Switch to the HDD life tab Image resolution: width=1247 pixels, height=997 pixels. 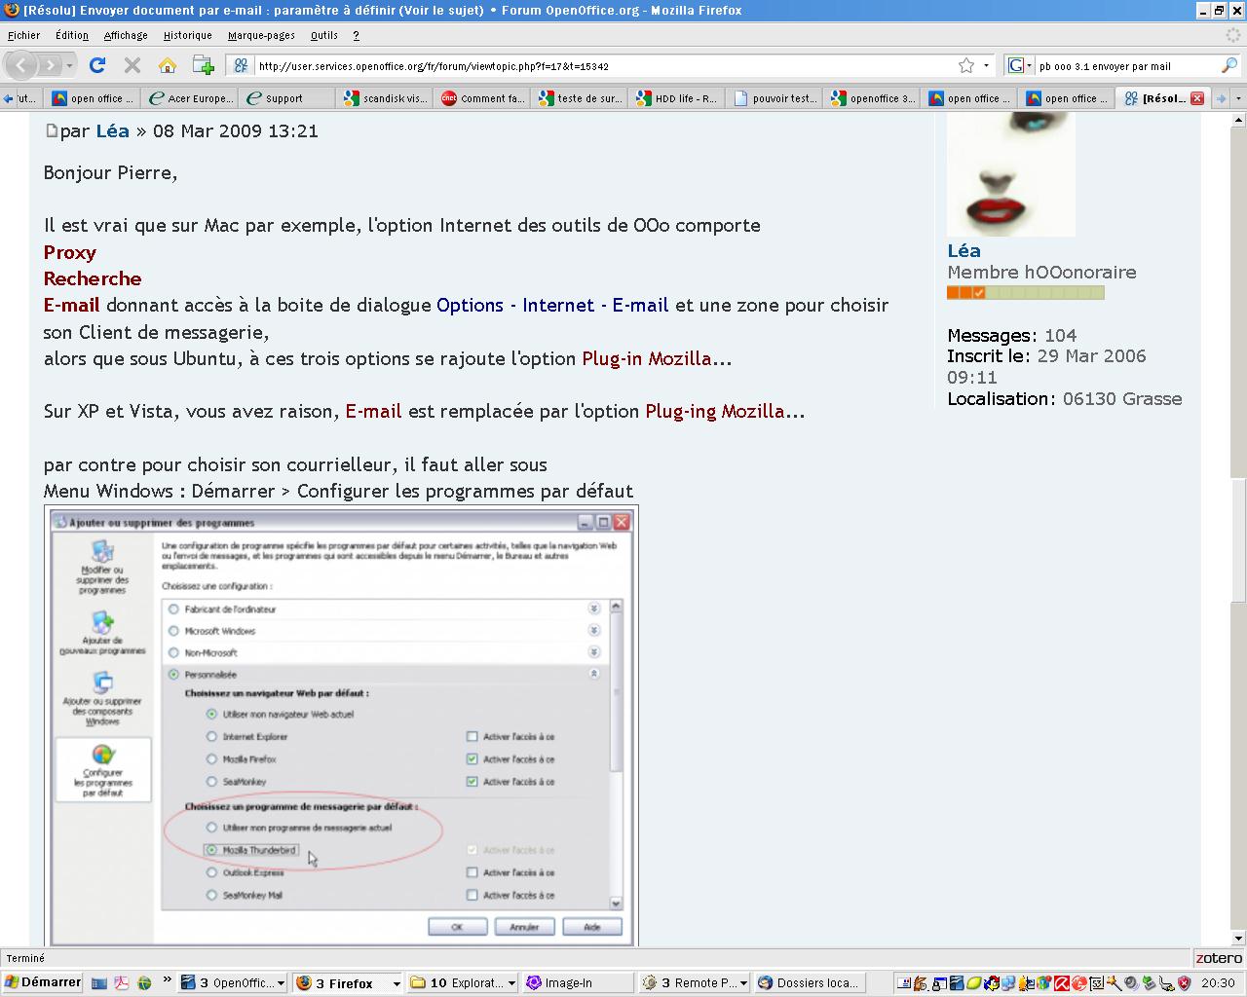click(677, 98)
